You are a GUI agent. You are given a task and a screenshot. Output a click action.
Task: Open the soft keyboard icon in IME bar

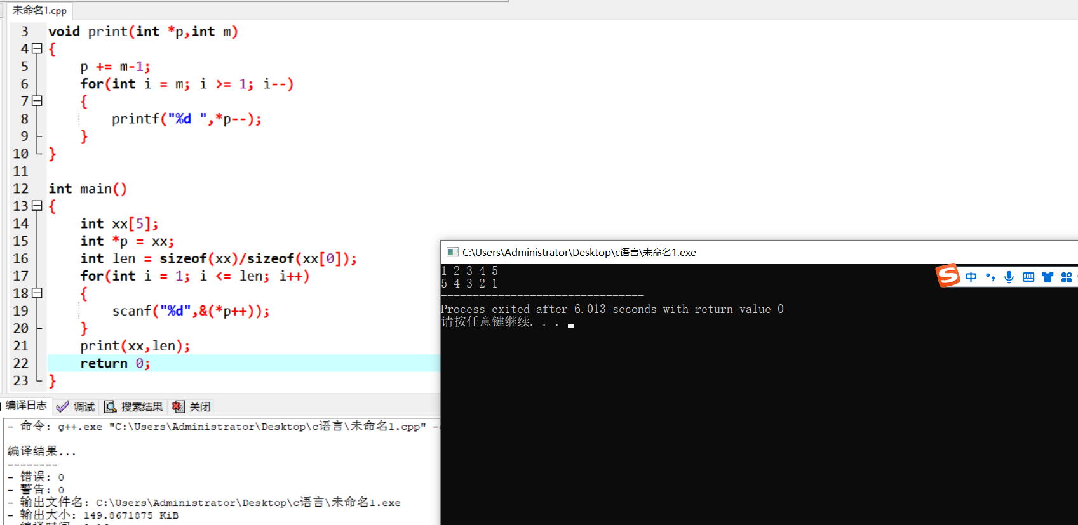point(1028,277)
